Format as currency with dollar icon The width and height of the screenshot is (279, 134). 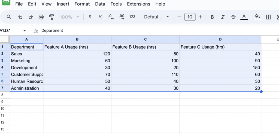click(90, 17)
